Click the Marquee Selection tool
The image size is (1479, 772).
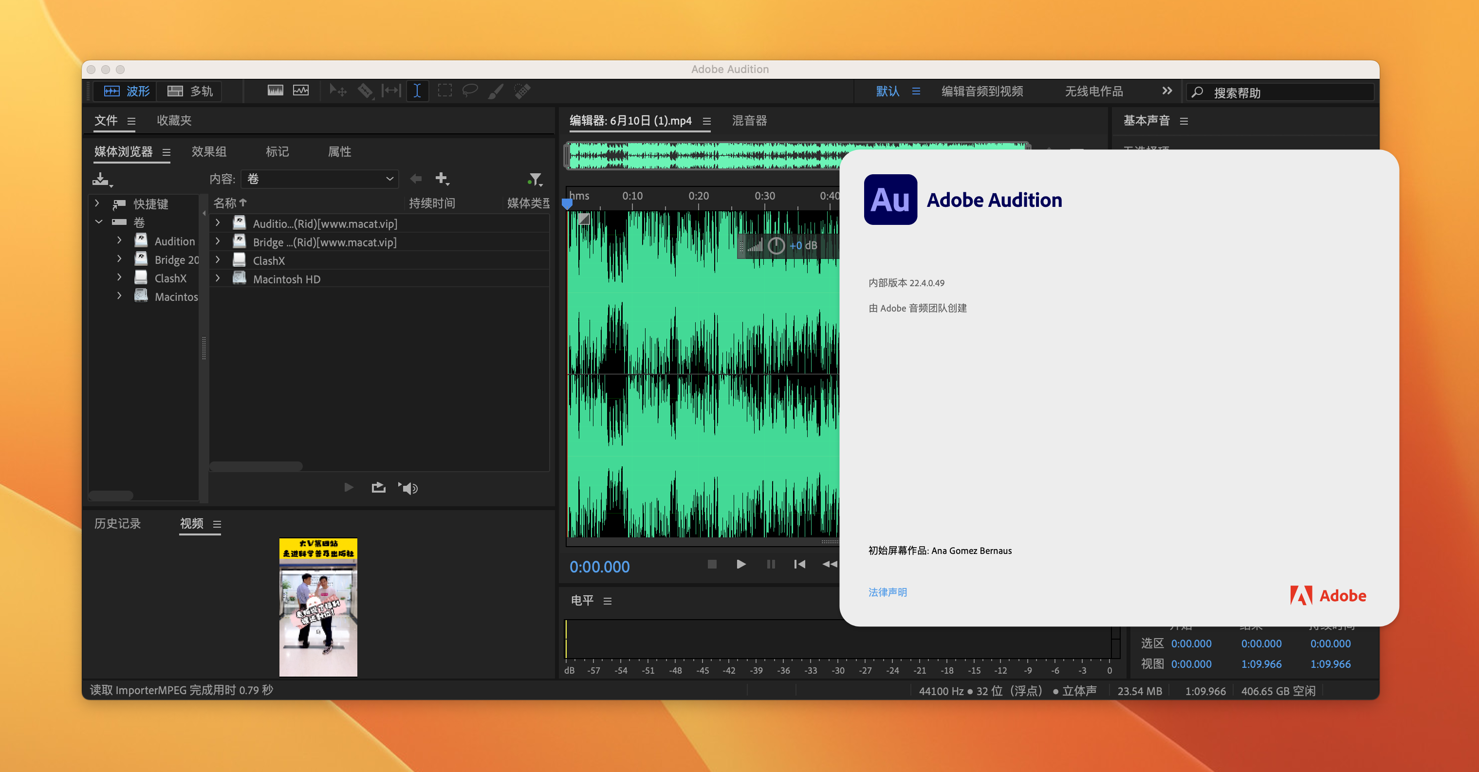[444, 91]
